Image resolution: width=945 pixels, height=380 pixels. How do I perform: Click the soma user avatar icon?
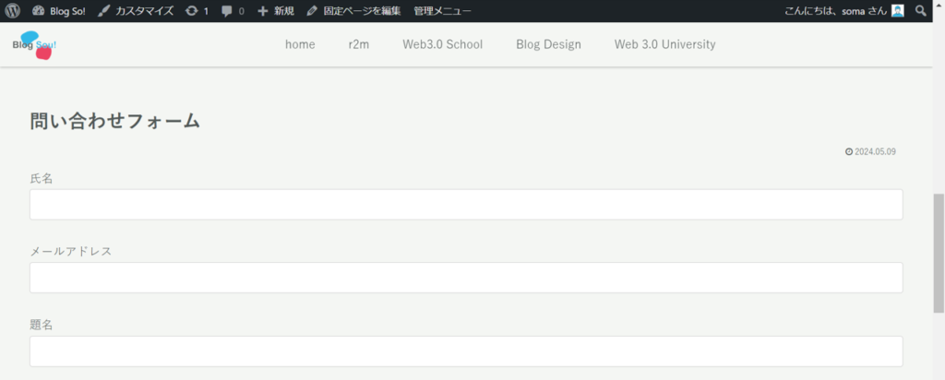[x=897, y=11]
